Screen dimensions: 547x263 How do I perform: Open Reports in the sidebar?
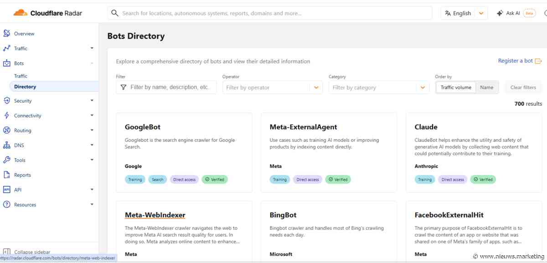point(22,175)
